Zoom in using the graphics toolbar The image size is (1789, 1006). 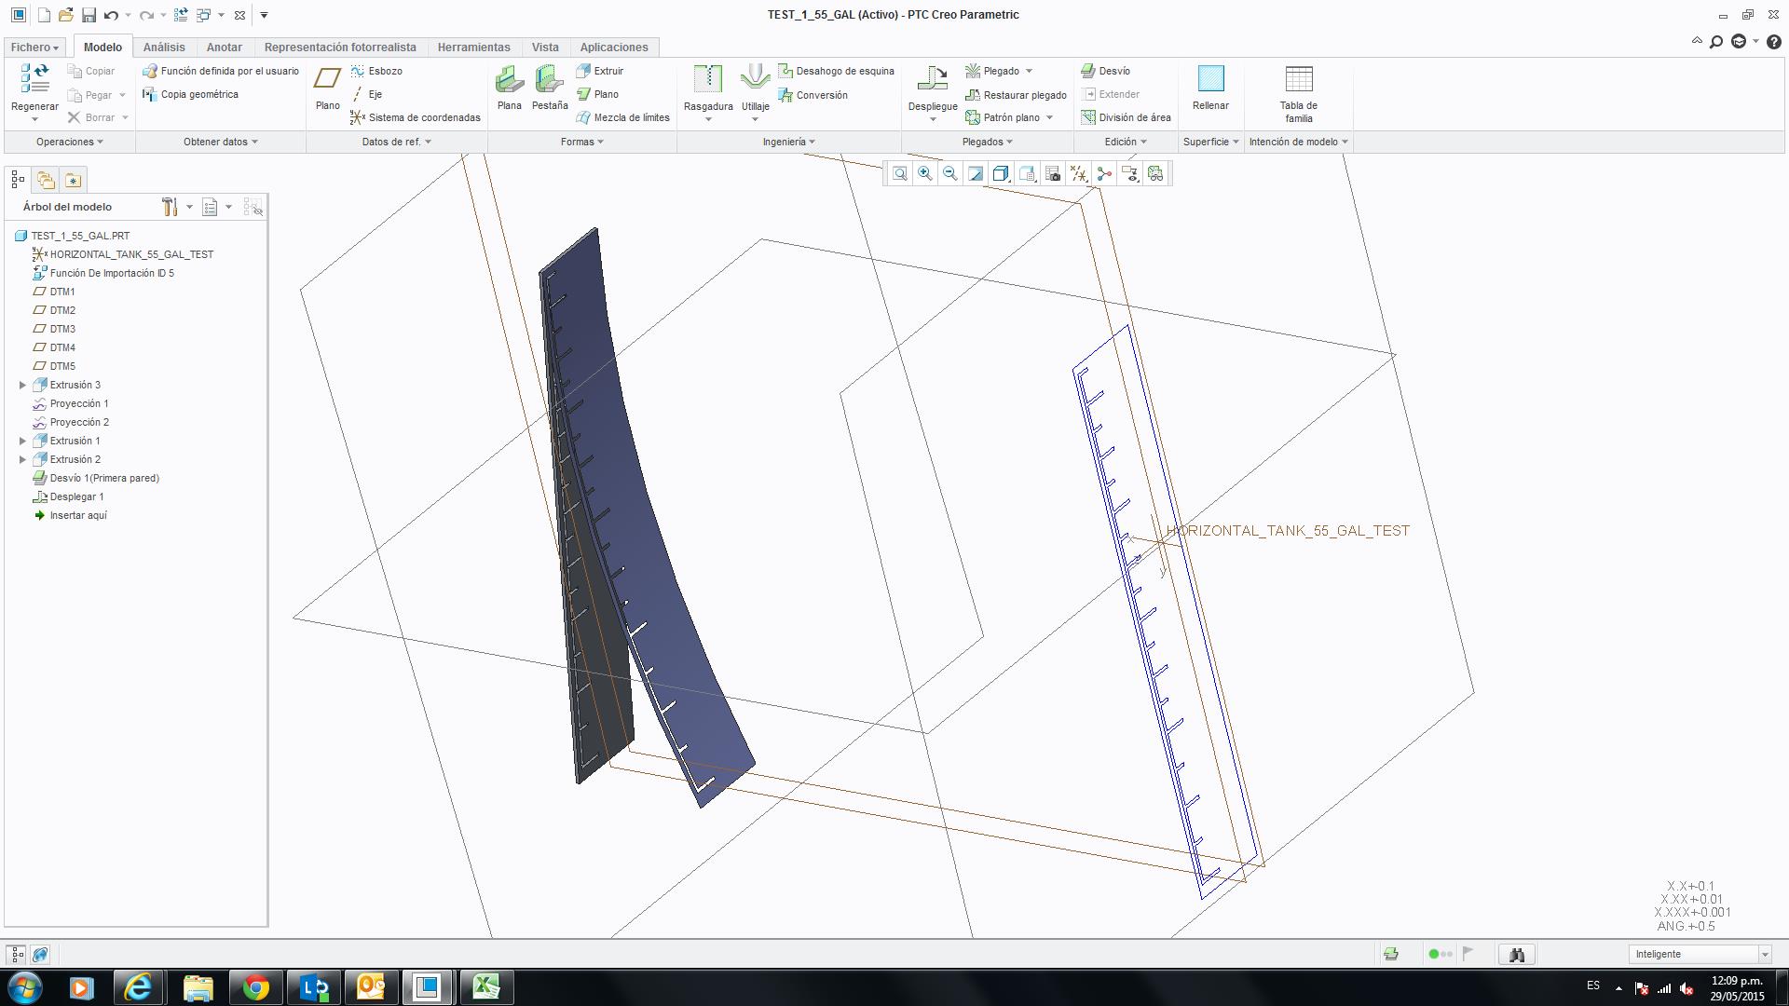pos(924,173)
